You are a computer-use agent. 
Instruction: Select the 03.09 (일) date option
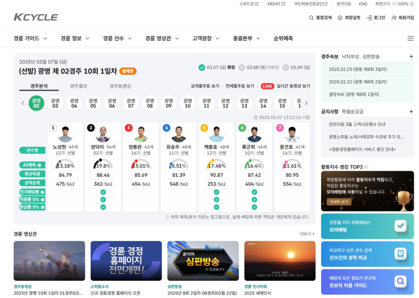[286, 67]
